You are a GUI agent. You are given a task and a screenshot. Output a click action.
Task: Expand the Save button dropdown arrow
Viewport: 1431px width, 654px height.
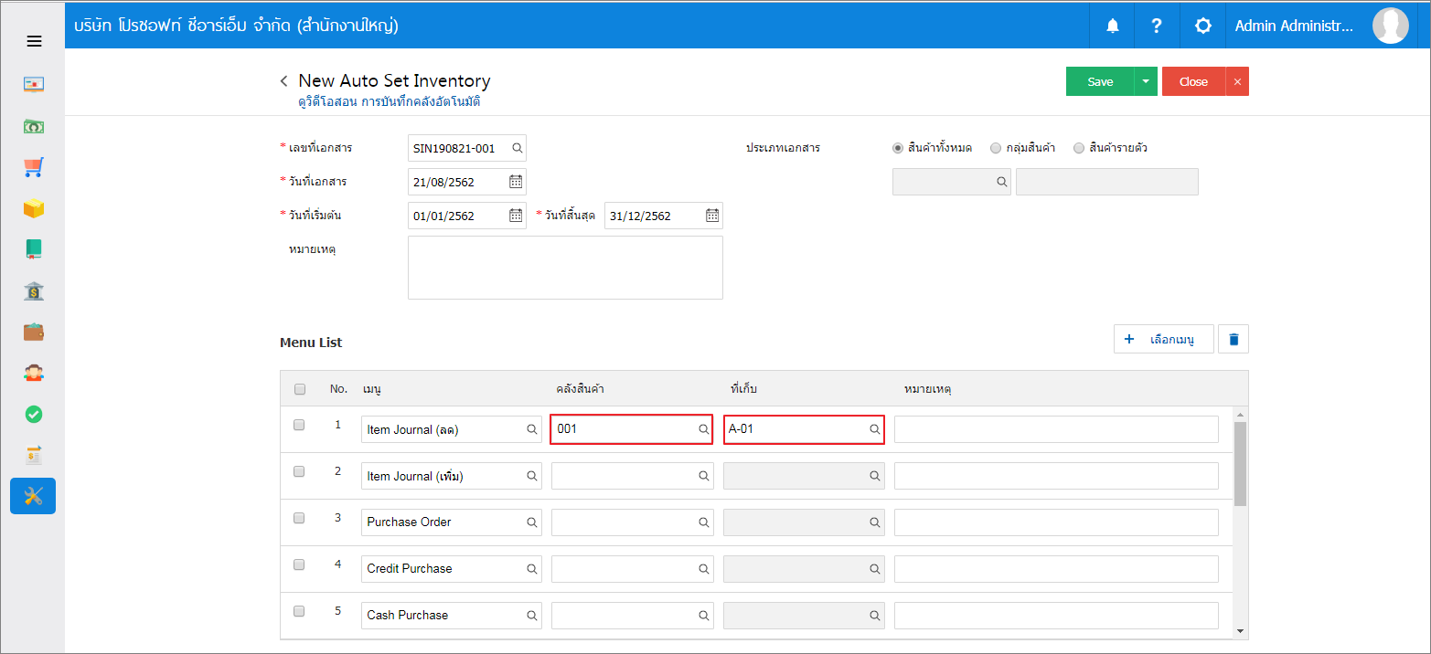[x=1146, y=81]
